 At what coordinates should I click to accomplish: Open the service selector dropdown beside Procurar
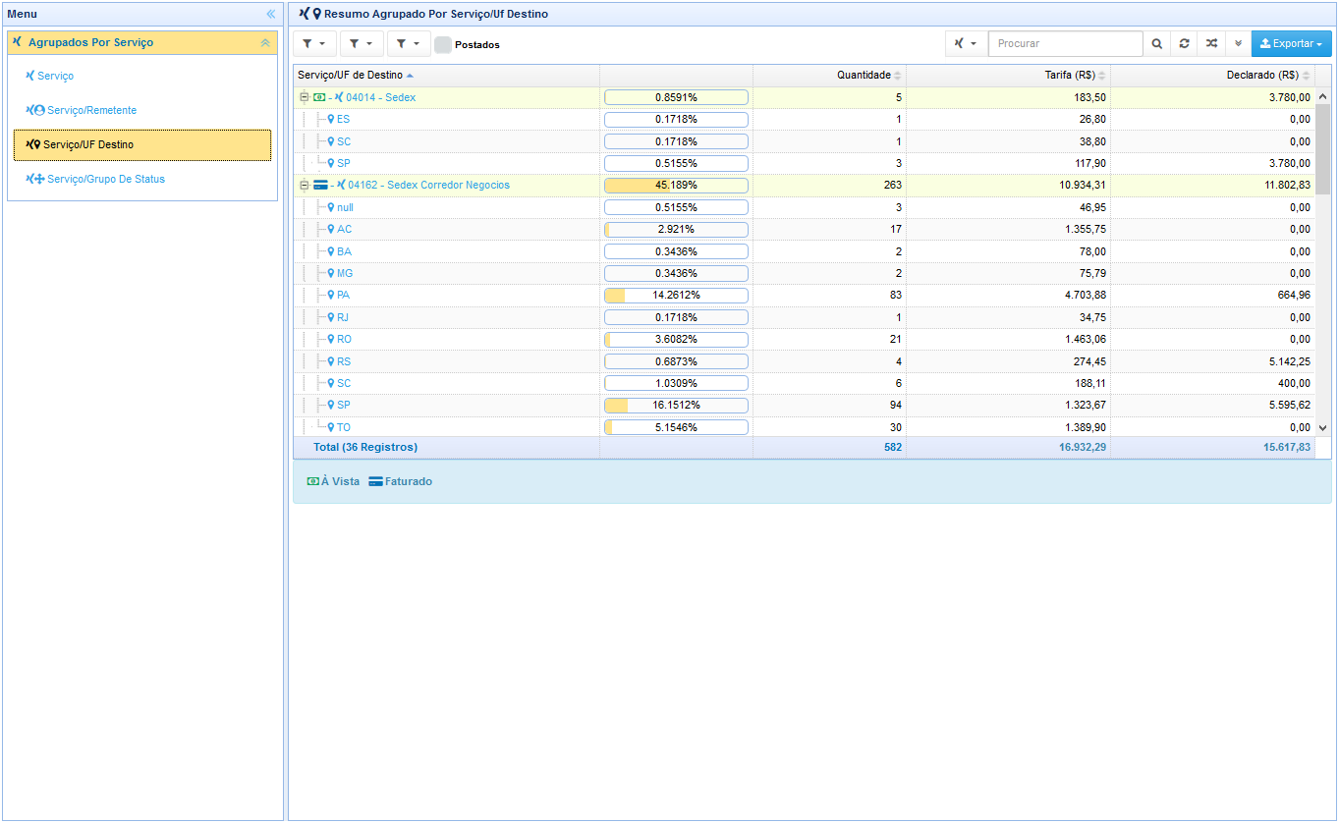click(x=966, y=43)
